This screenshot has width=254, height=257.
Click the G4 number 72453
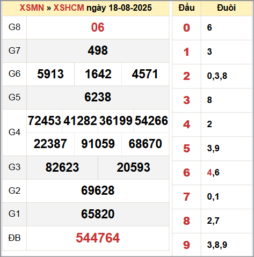45,121
